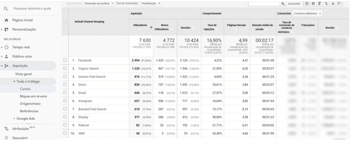Viewport: 350px width, 141px height.
Task: Tick the select-all checkbox in table header
Action: [x=65, y=21]
